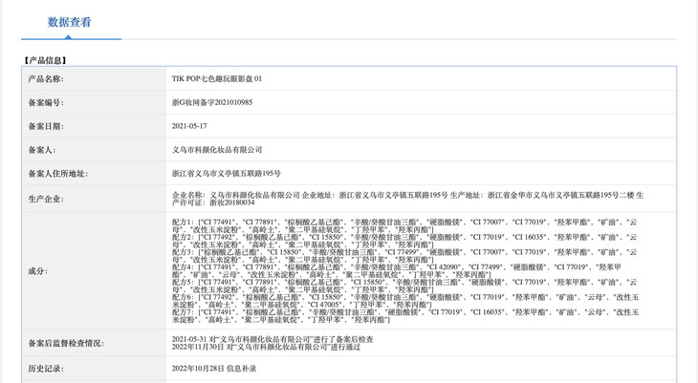Click the 备案编号 label cell
The width and height of the screenshot is (698, 383).
point(46,102)
